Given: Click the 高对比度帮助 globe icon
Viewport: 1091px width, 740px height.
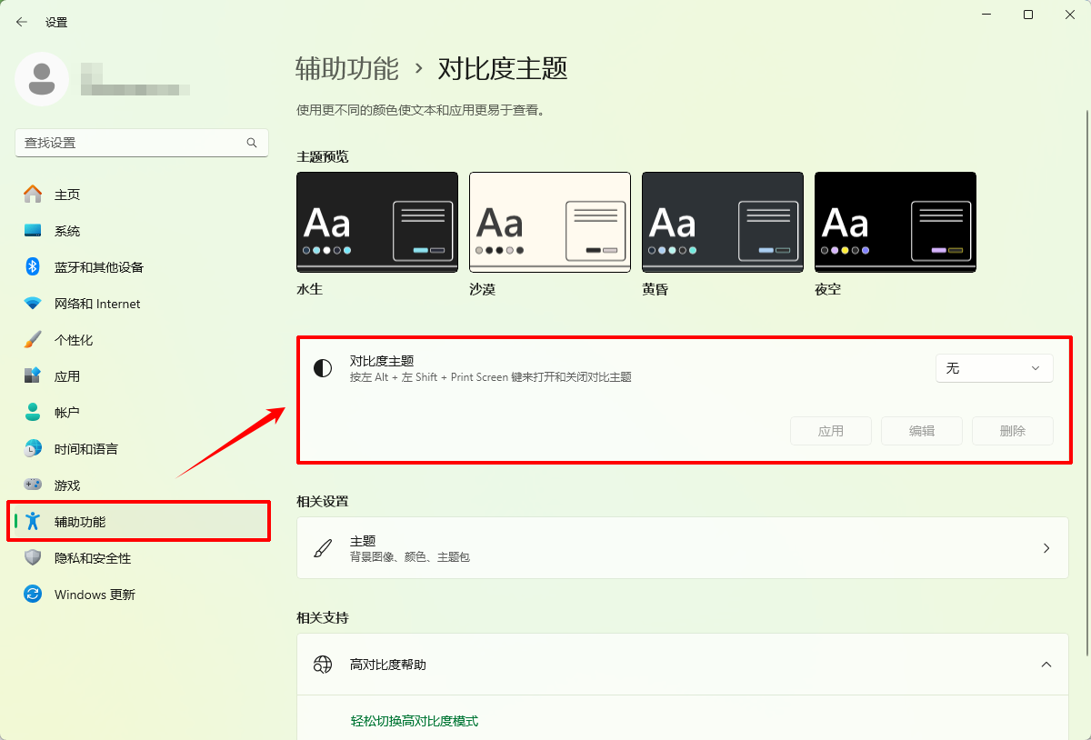Looking at the screenshot, I should (x=323, y=665).
